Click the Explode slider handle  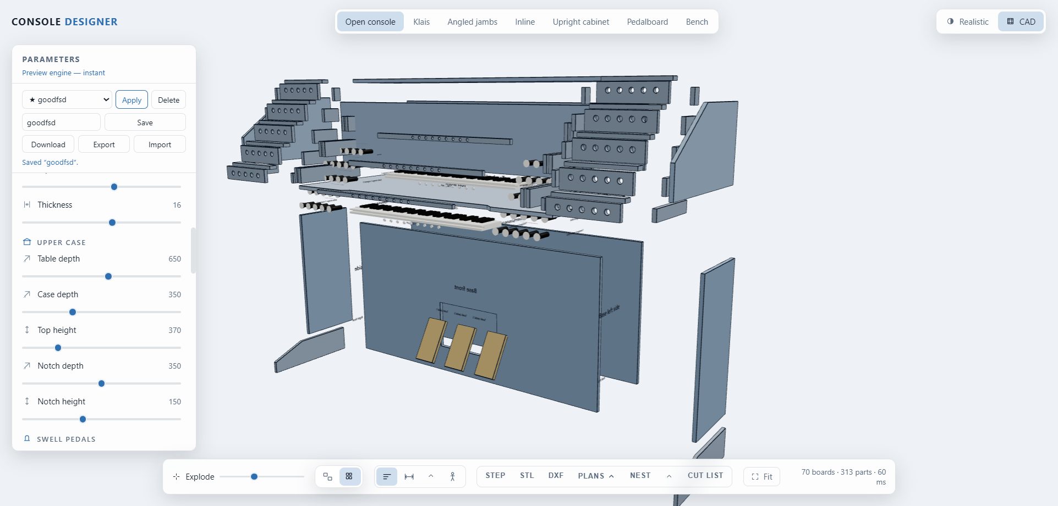pyautogui.click(x=254, y=476)
